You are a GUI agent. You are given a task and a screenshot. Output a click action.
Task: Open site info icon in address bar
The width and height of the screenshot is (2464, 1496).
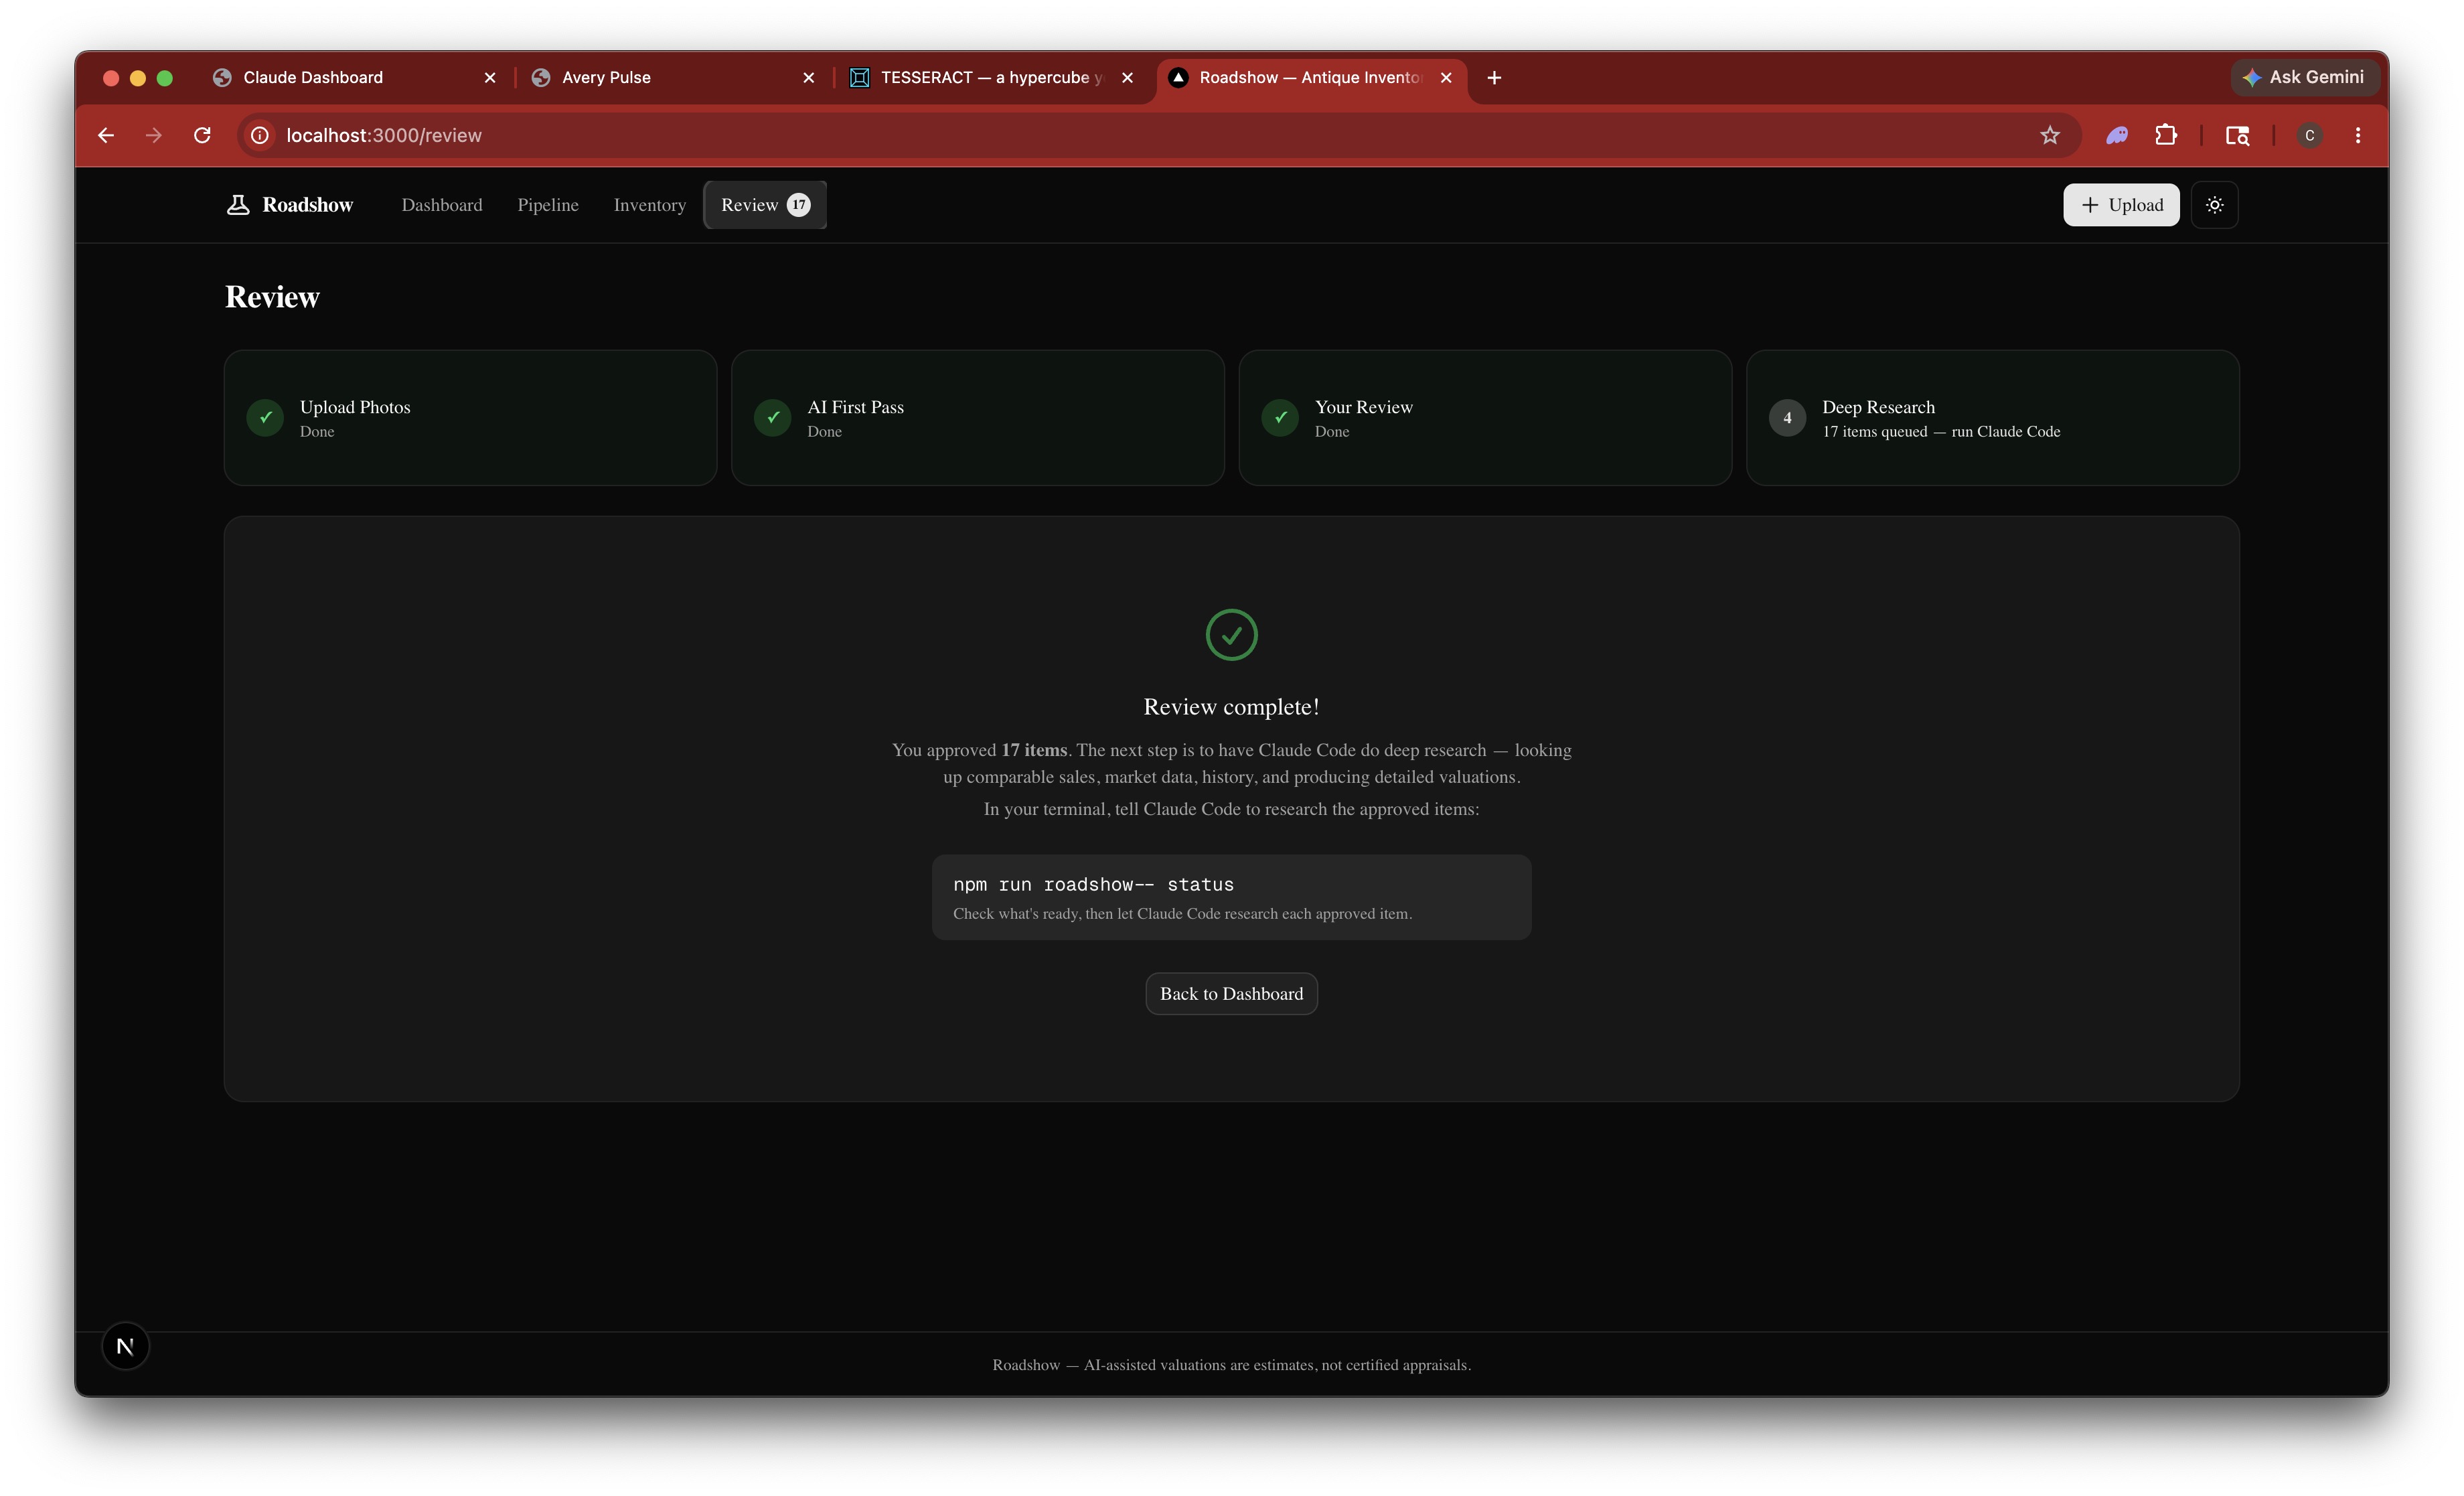pos(260,135)
